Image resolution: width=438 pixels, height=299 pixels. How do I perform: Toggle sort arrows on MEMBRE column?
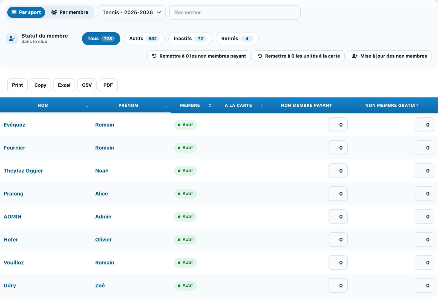tap(210, 105)
